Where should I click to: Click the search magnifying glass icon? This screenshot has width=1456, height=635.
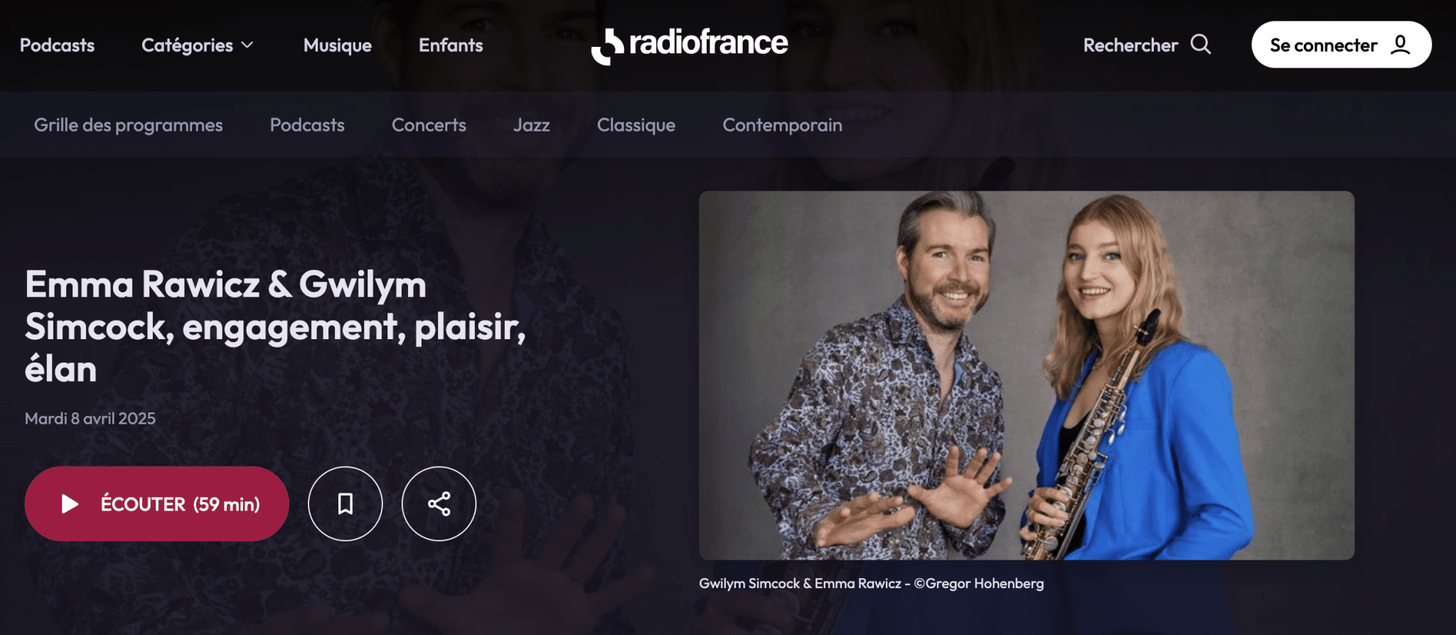(x=1201, y=44)
